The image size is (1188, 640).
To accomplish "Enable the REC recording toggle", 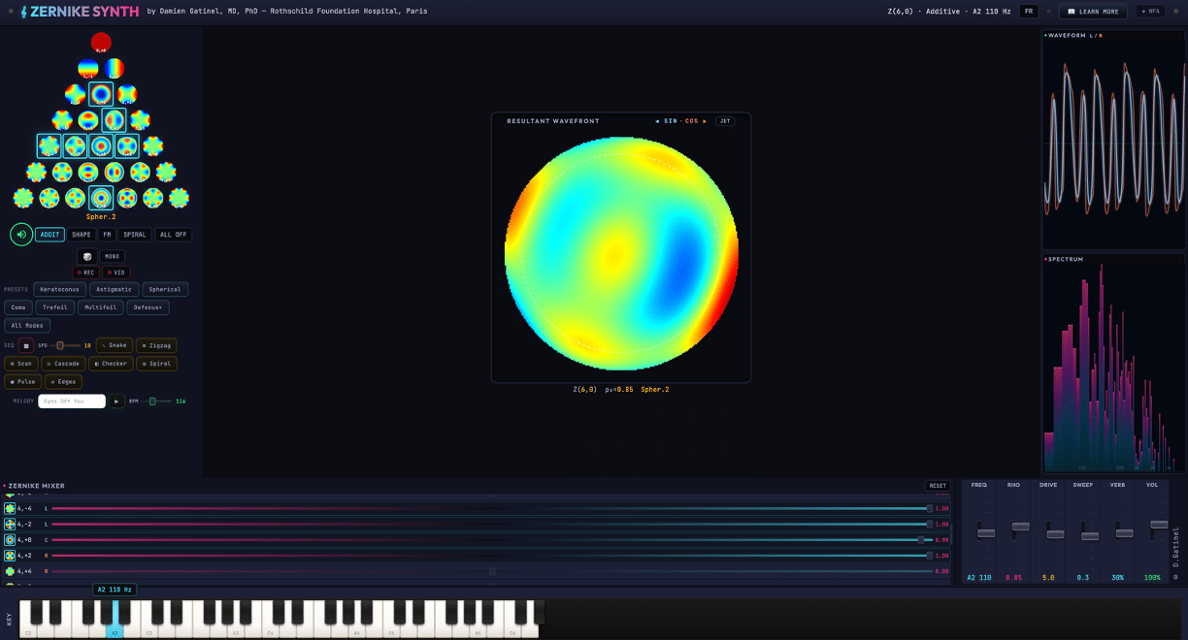I will pos(86,272).
